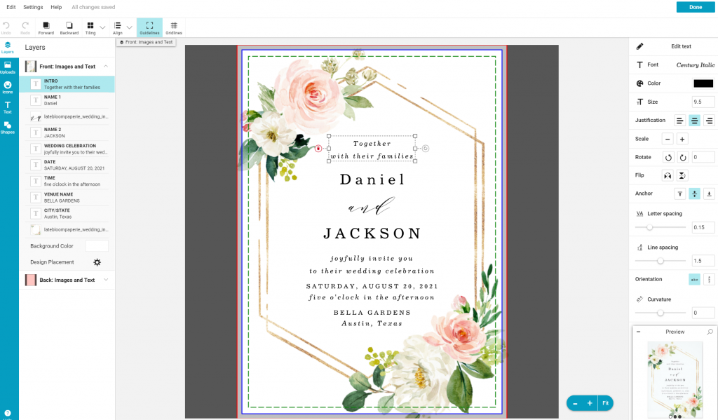Select the VENUE NAME layer
This screenshot has height=420, width=718.
[67, 198]
